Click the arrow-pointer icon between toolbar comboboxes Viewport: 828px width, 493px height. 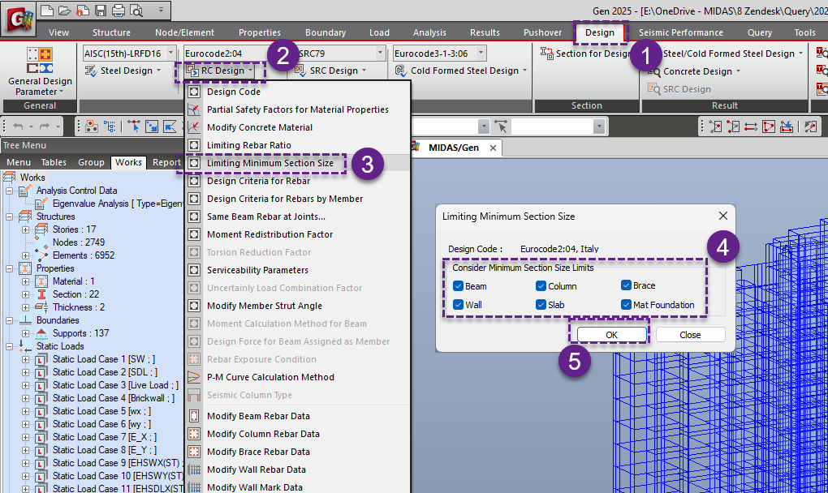501,126
